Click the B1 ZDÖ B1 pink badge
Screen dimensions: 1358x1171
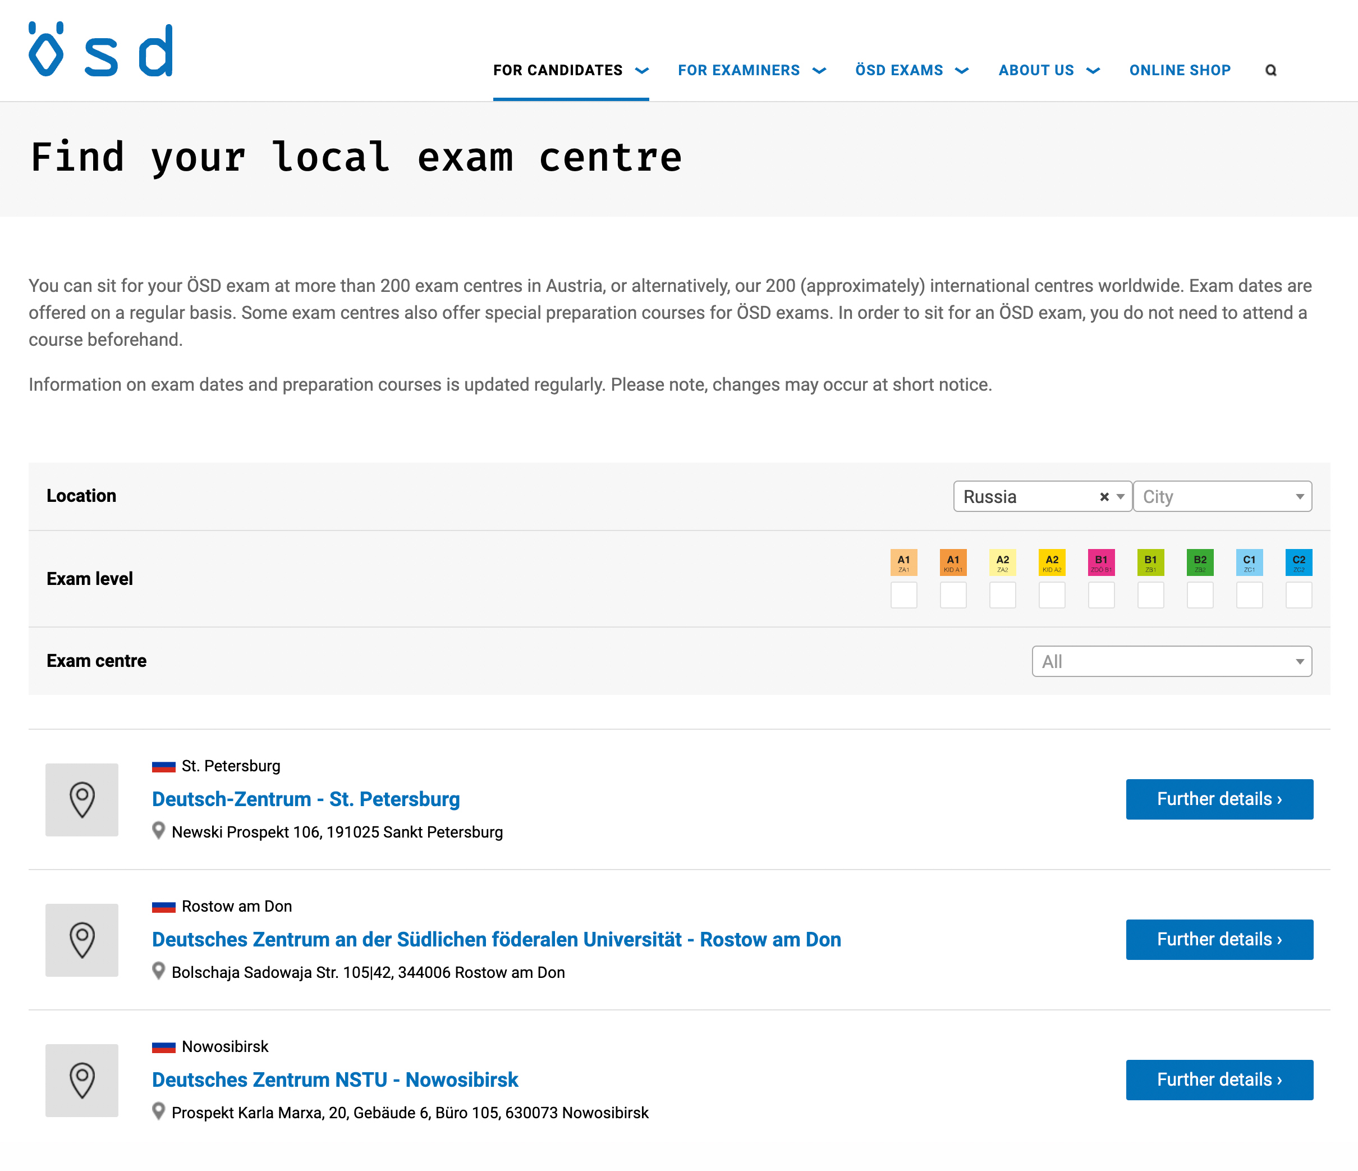point(1101,562)
